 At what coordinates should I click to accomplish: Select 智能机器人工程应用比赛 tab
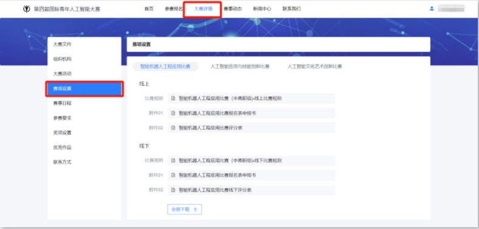click(x=165, y=66)
